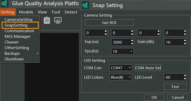Click the Get ROI button
This screenshot has width=191, height=101.
(x=109, y=22)
